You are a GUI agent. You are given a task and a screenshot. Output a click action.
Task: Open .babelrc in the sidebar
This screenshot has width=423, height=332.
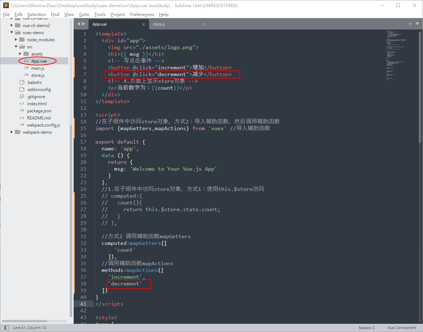point(35,82)
